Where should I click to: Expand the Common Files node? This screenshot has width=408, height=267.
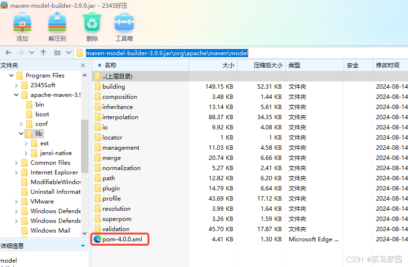coord(16,163)
